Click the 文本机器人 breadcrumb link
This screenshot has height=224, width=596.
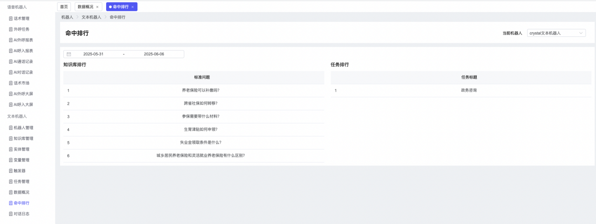coord(91,17)
